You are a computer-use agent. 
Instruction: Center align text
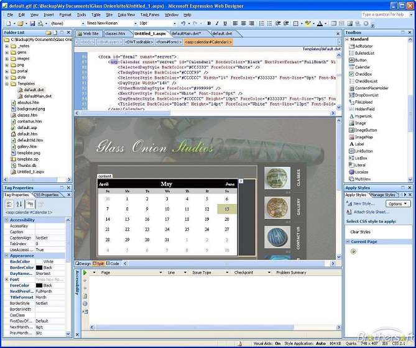point(243,24)
